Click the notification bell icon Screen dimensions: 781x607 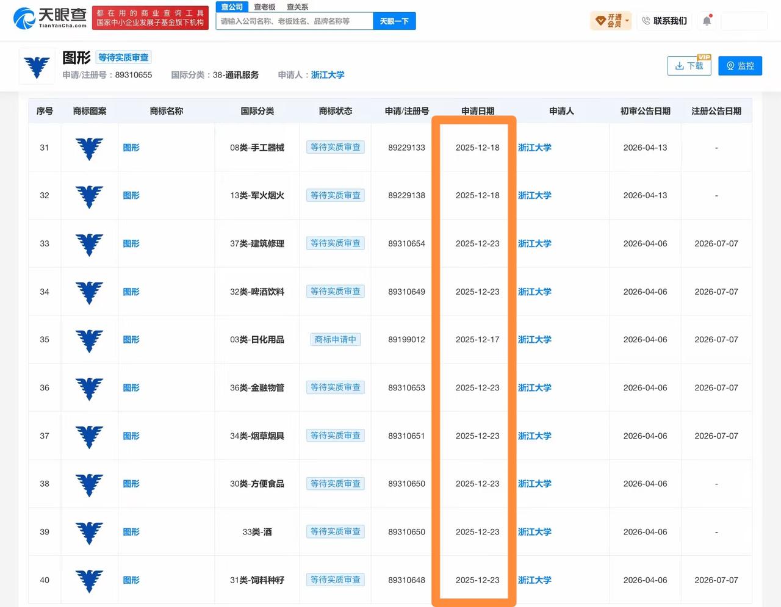(x=707, y=21)
